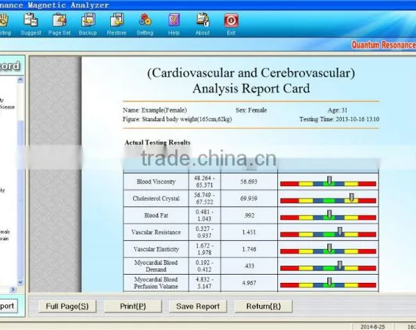Click the measured value 56.693
The image size is (416, 330).
point(249,181)
